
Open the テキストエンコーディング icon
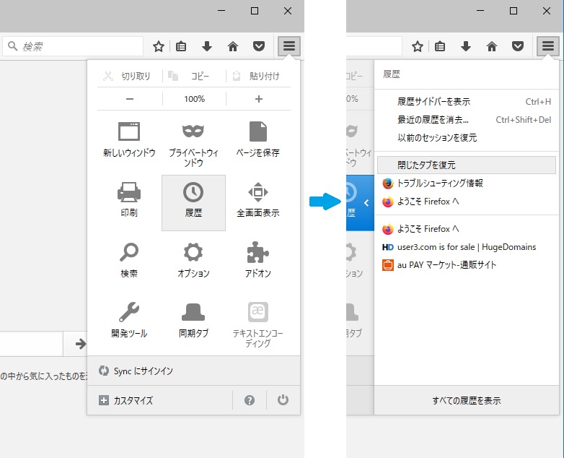(x=257, y=313)
